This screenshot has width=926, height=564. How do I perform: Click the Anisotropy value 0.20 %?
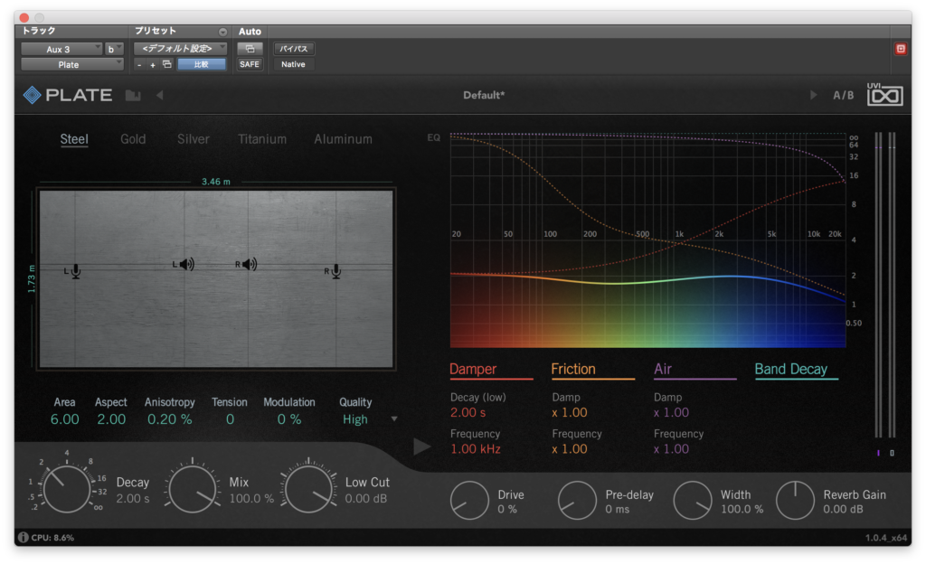pyautogui.click(x=169, y=419)
